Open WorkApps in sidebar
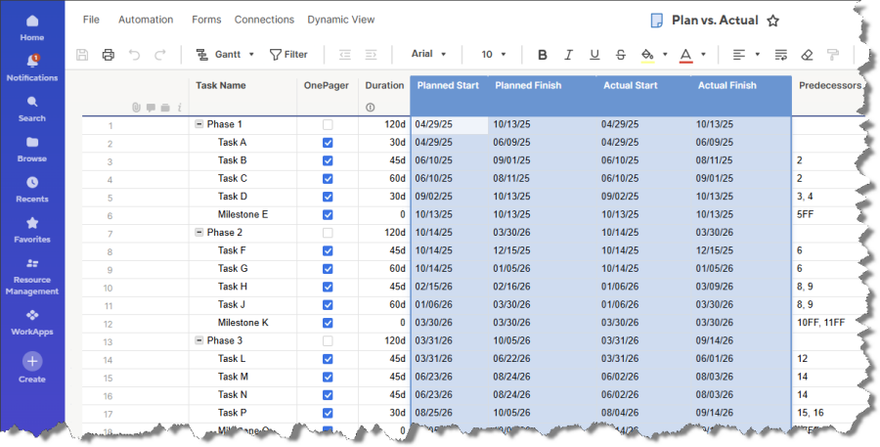 pyautogui.click(x=32, y=323)
